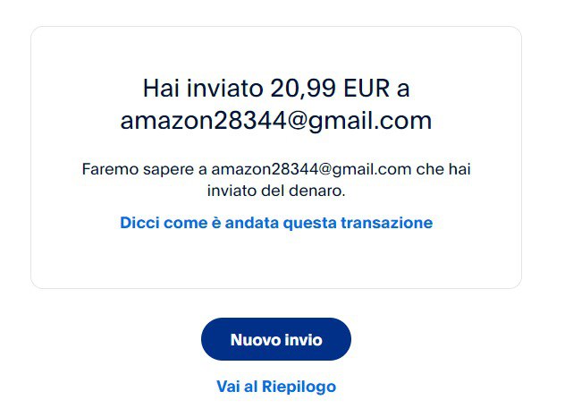Click the word transazione in blue link
This screenshot has width=573, height=417.
point(387,223)
